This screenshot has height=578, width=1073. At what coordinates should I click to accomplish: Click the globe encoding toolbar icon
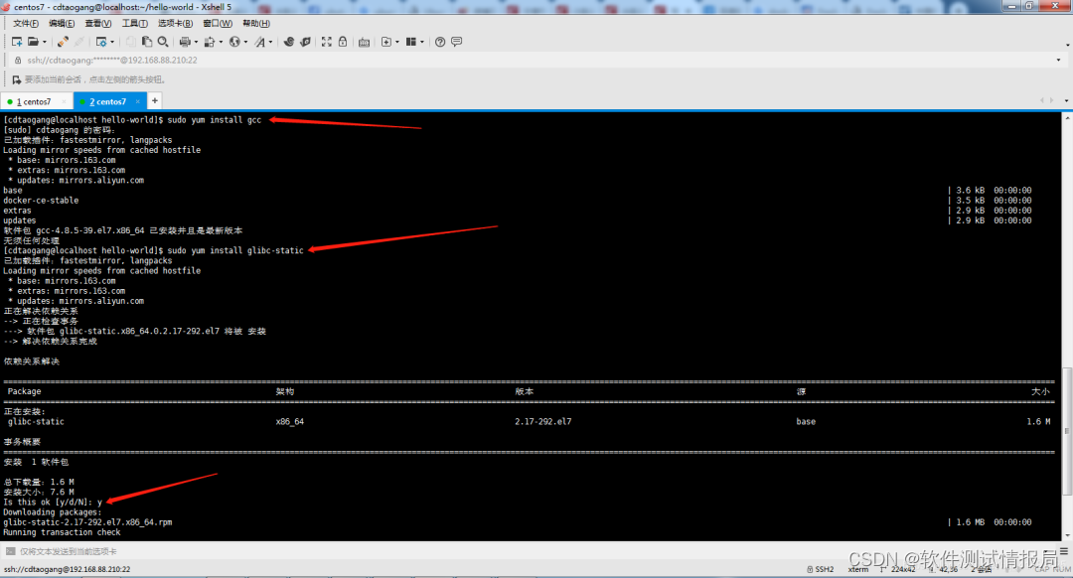(x=234, y=42)
